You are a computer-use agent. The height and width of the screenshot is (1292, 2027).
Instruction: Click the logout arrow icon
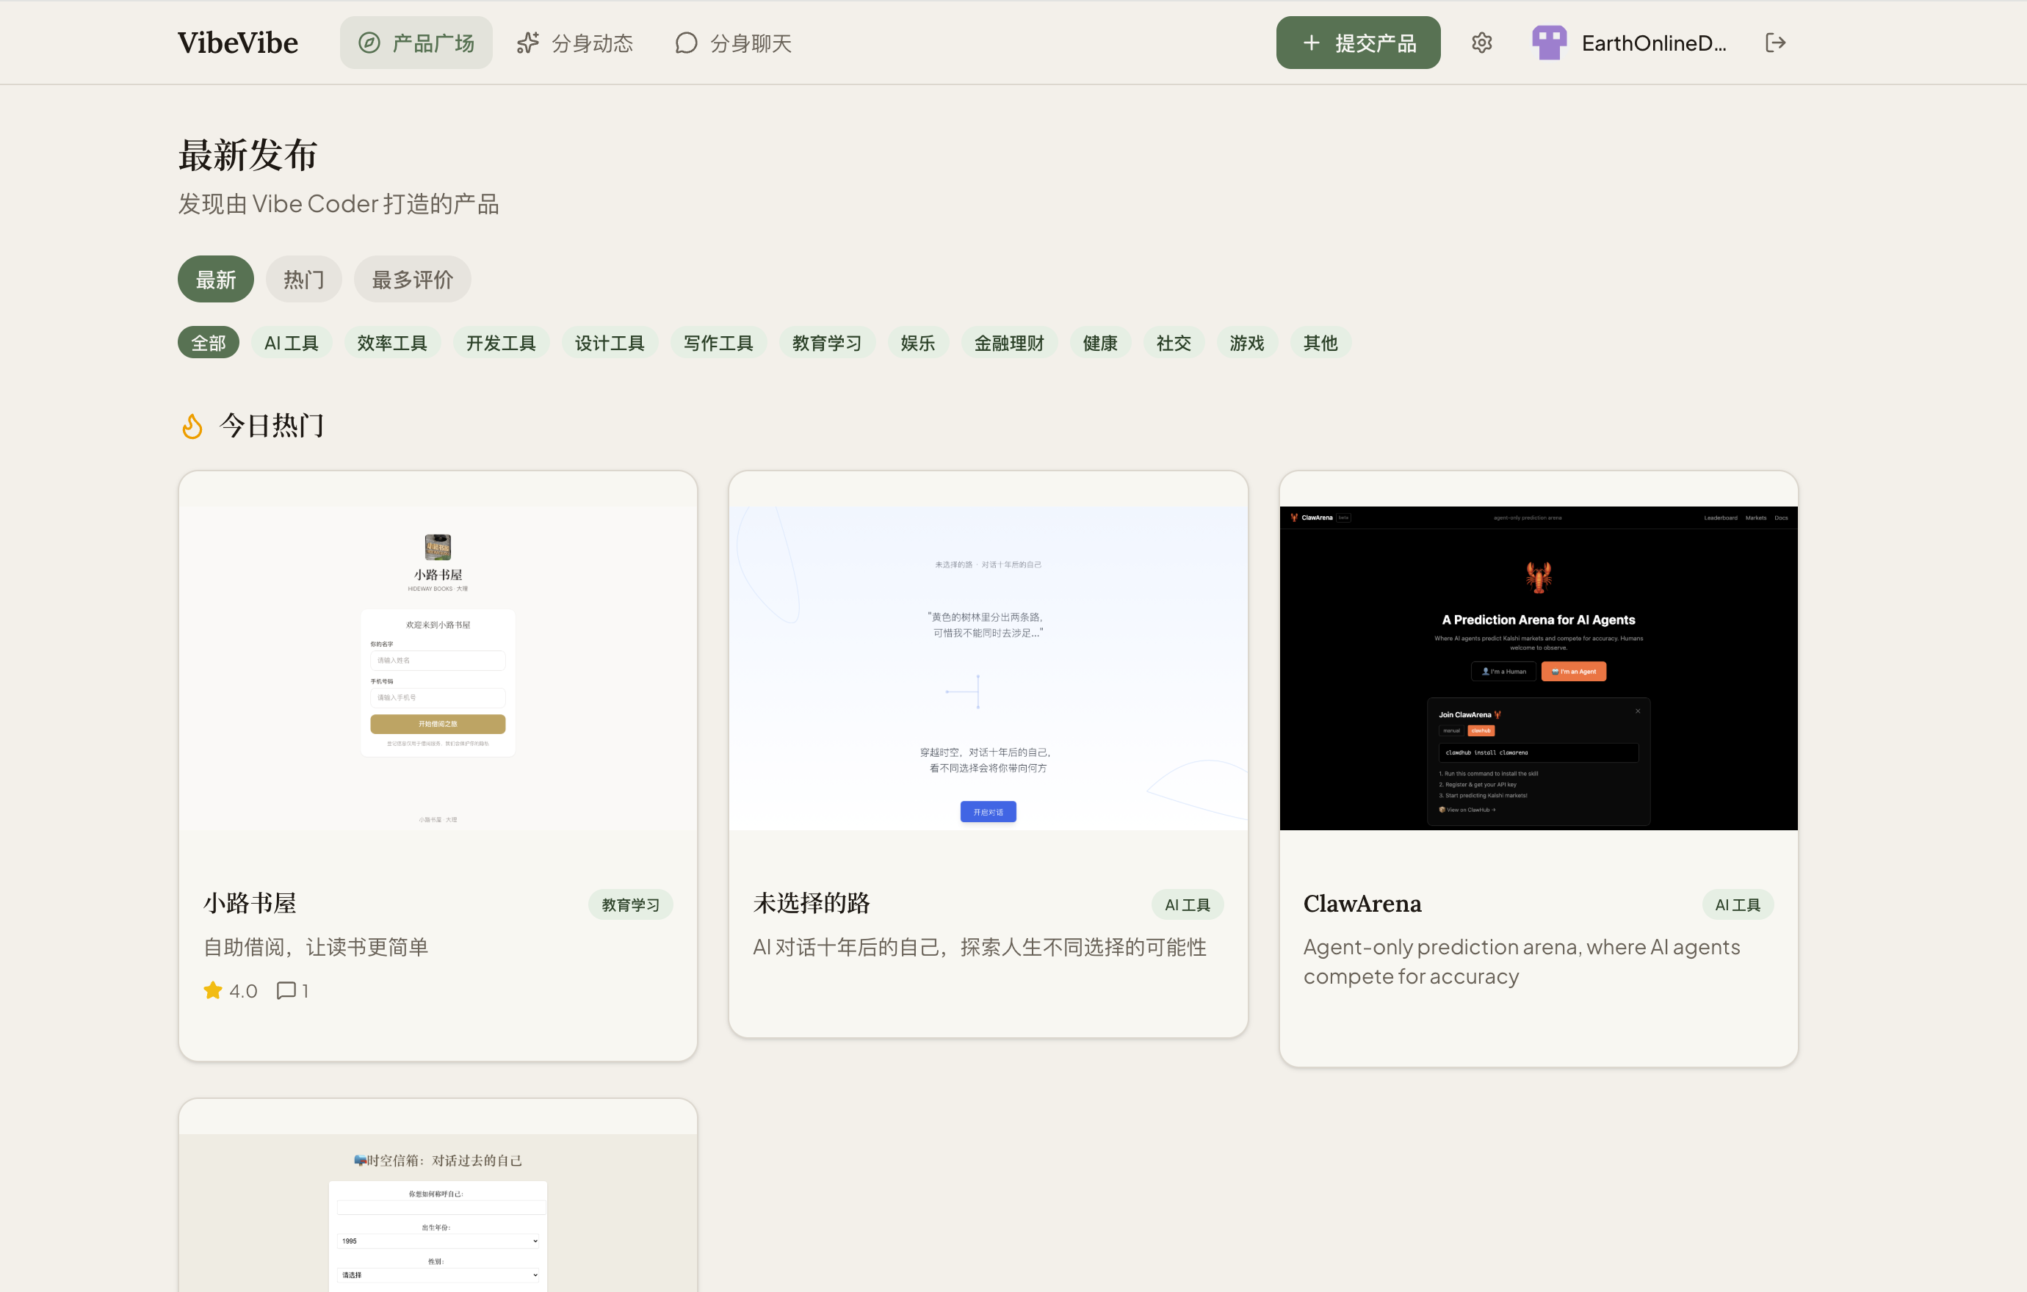1775,43
